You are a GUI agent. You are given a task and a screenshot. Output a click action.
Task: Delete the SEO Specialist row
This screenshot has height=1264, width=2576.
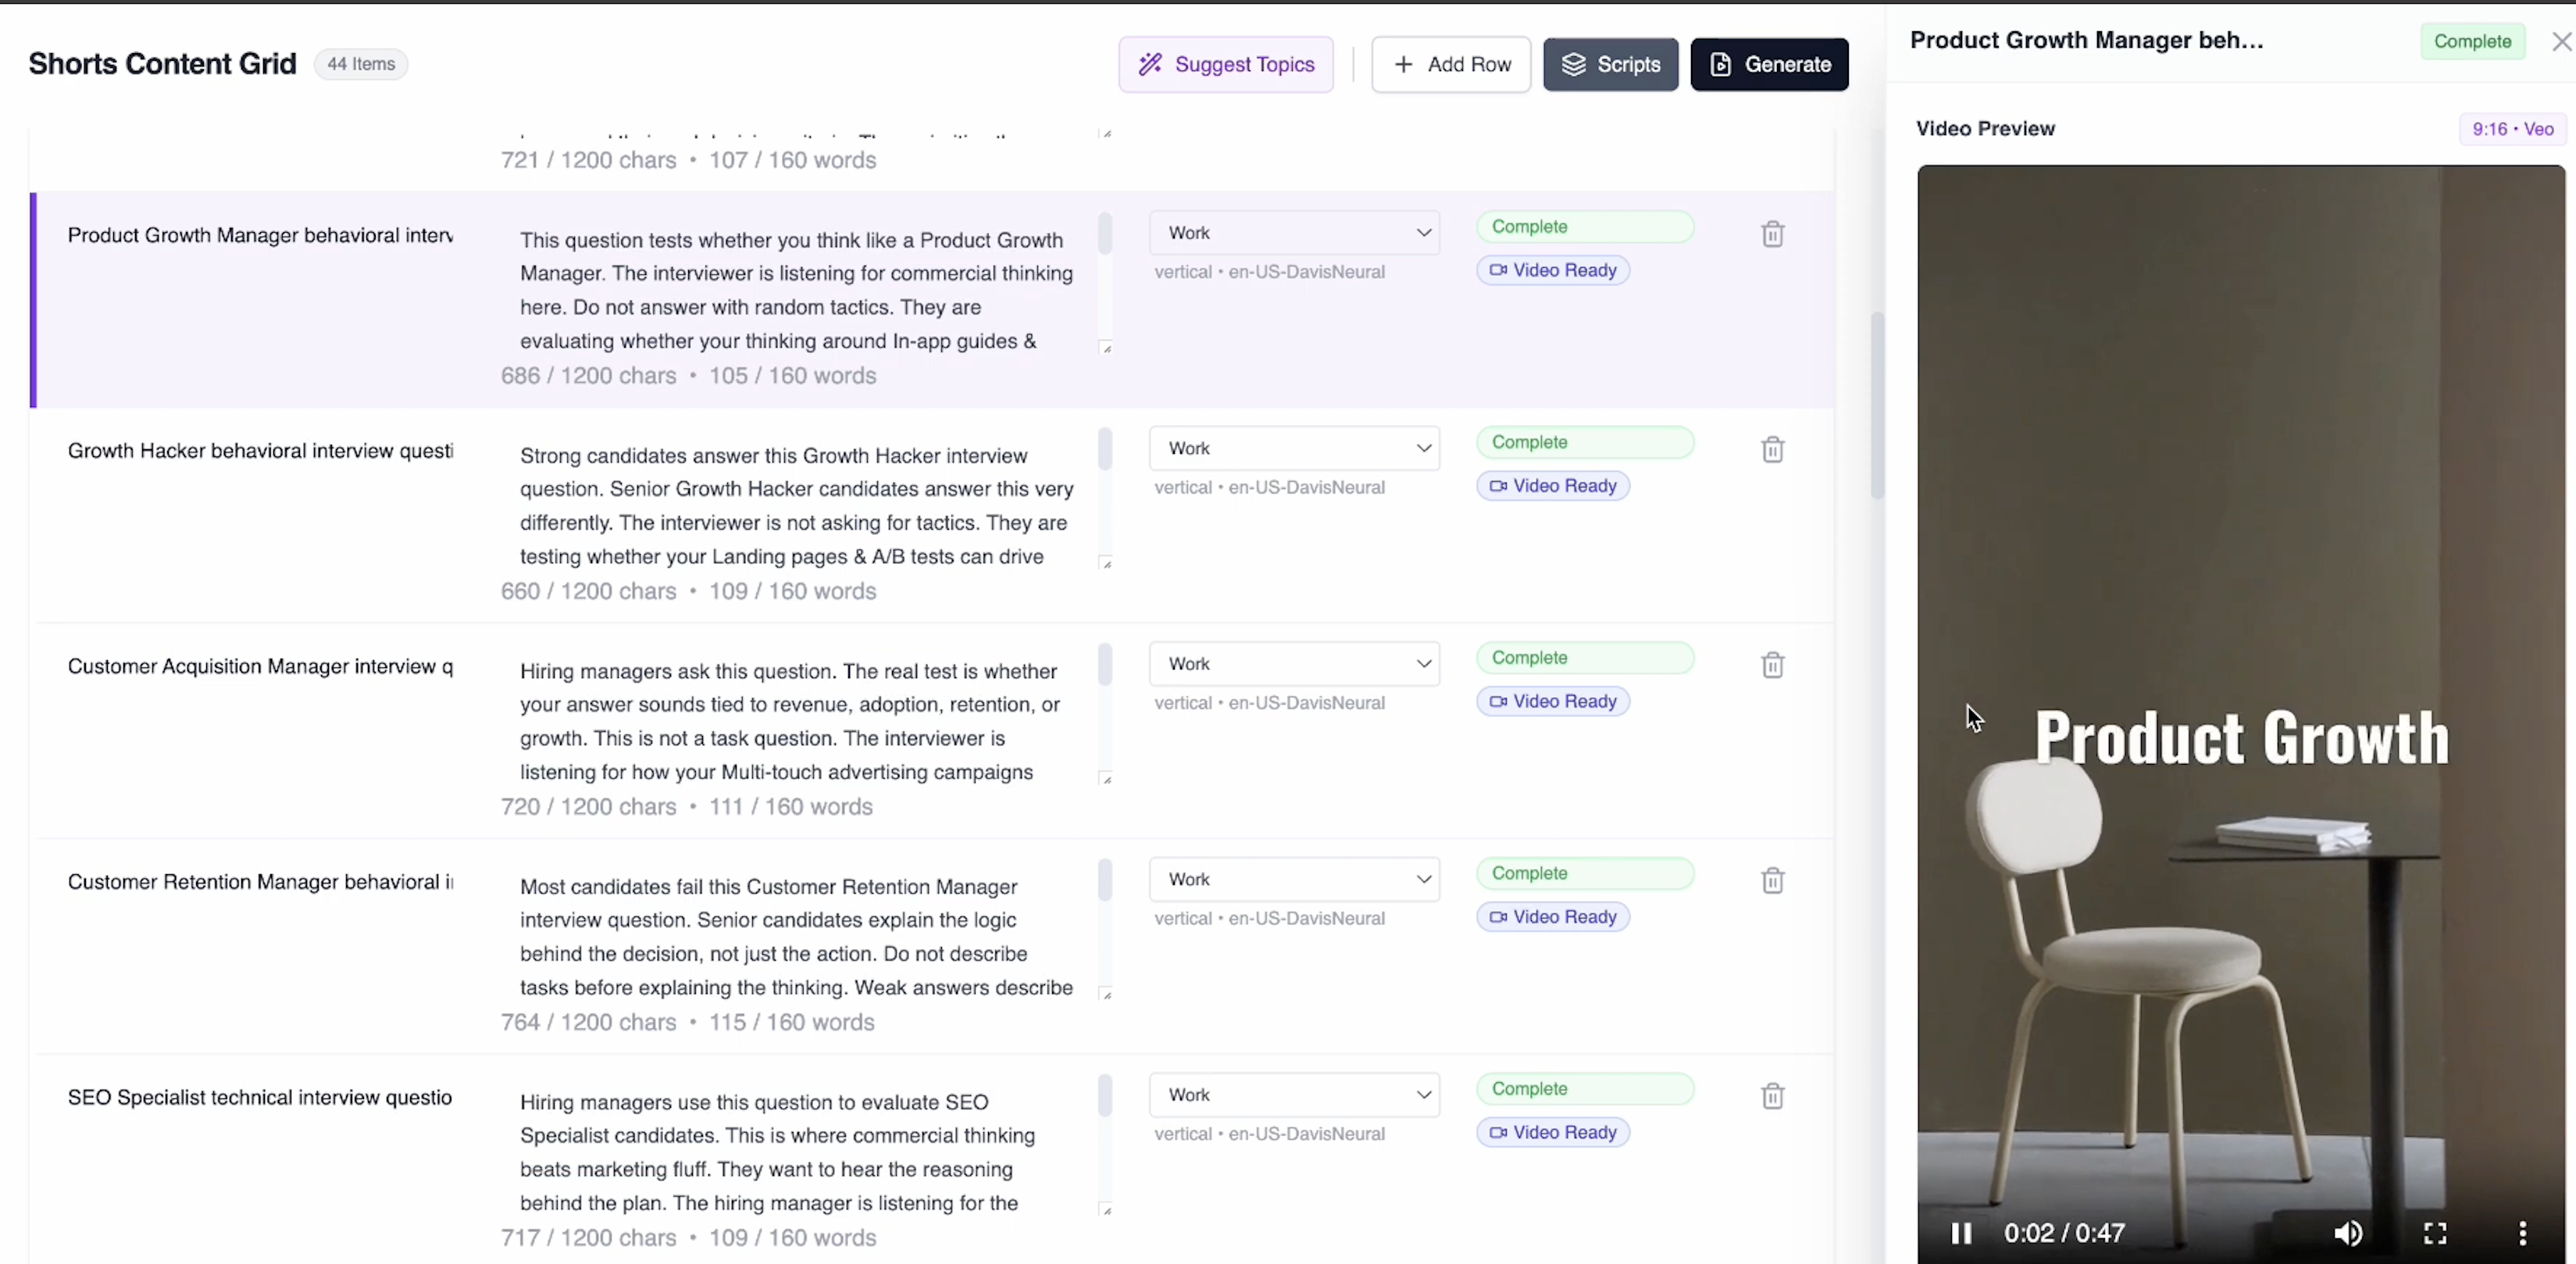click(x=1772, y=1096)
